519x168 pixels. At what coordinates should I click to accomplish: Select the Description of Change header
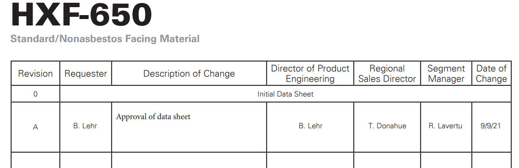(x=189, y=73)
